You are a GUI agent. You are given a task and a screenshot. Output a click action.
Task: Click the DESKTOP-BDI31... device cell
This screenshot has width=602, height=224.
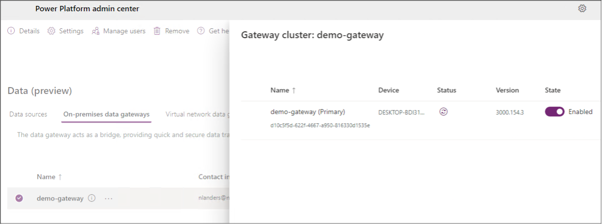pos(402,112)
